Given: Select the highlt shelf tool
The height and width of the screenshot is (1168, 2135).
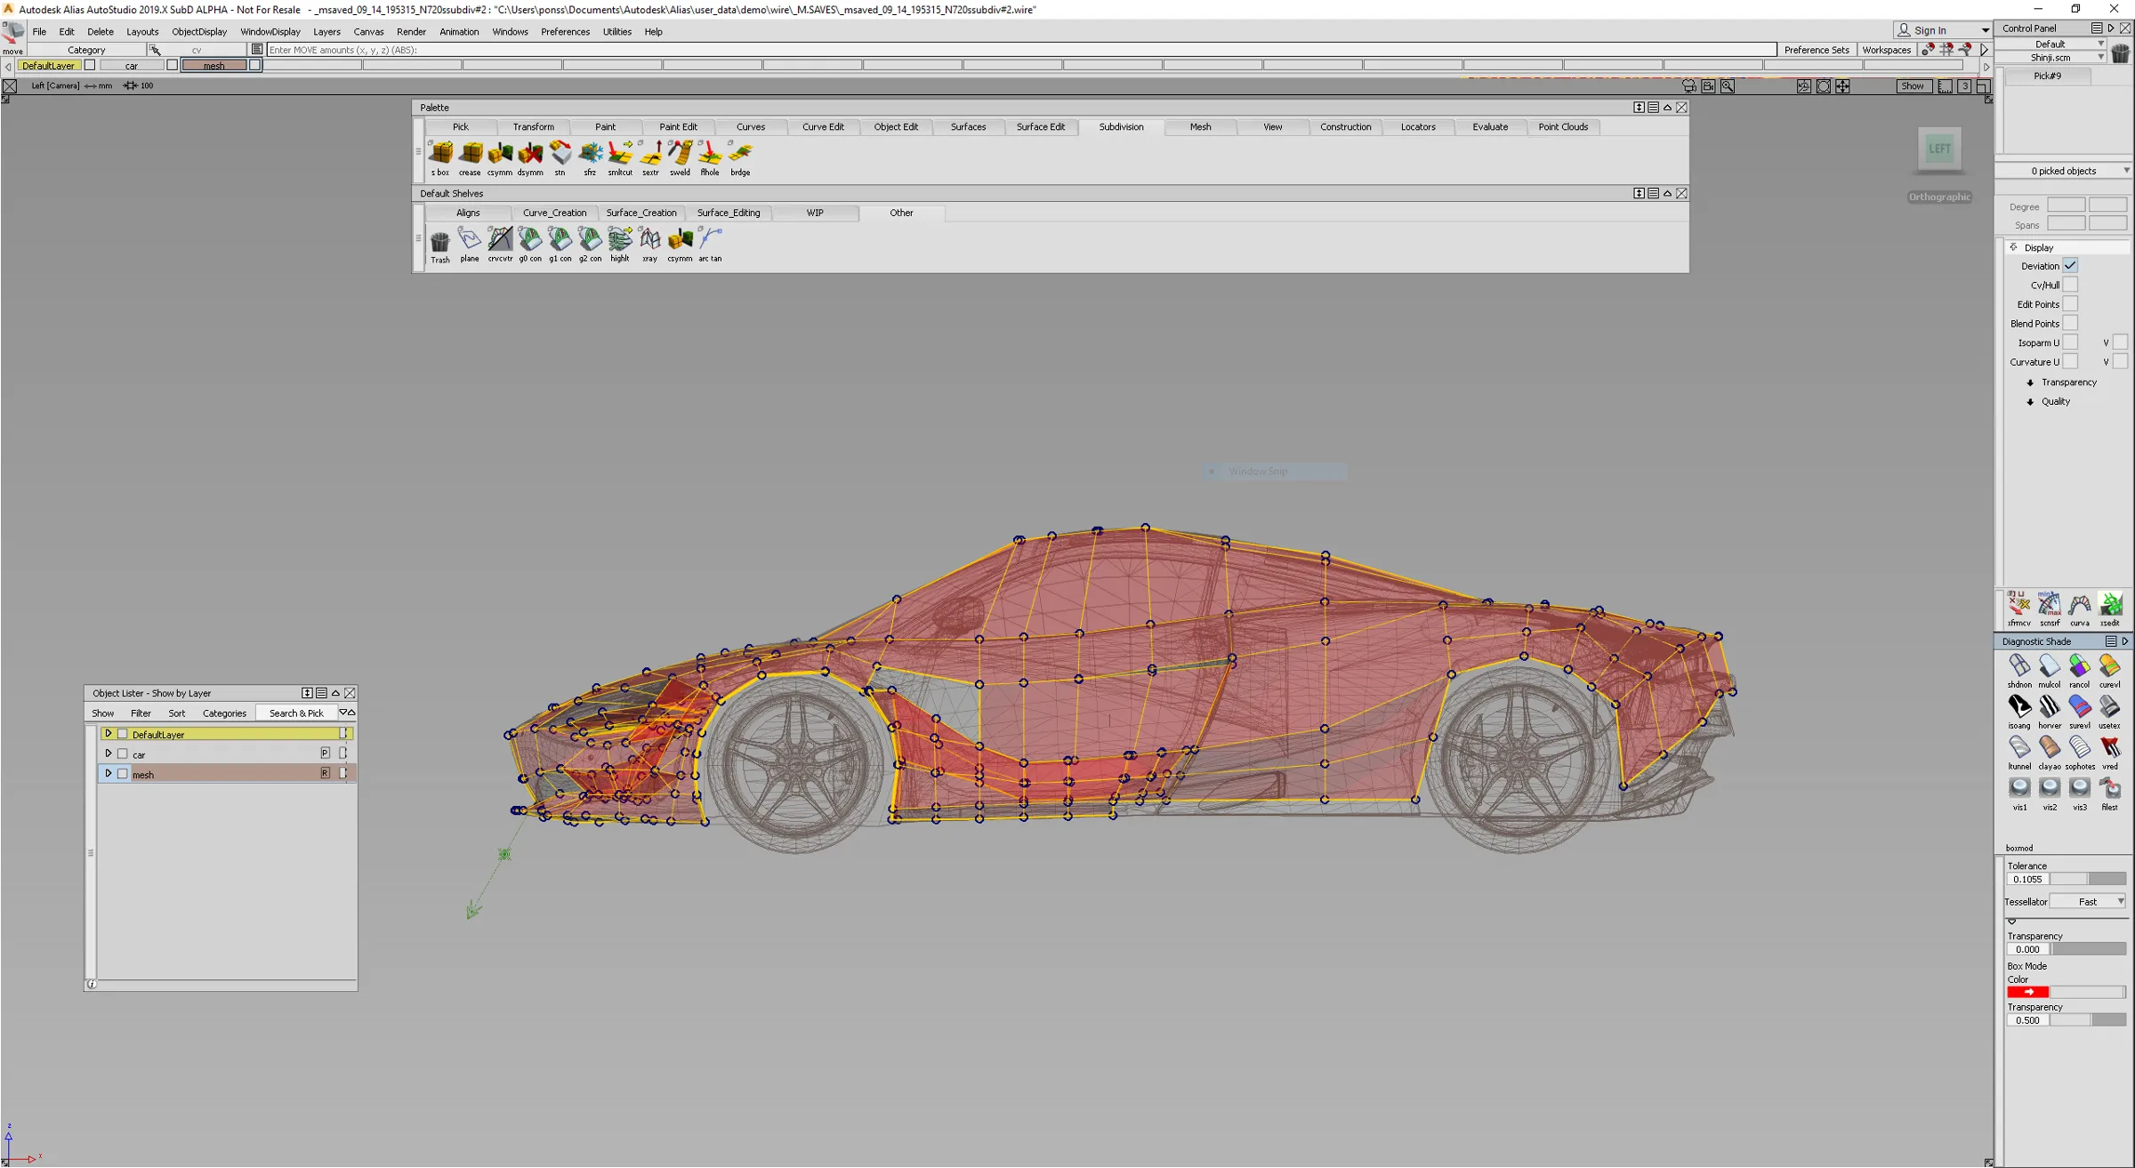Looking at the screenshot, I should tap(620, 245).
